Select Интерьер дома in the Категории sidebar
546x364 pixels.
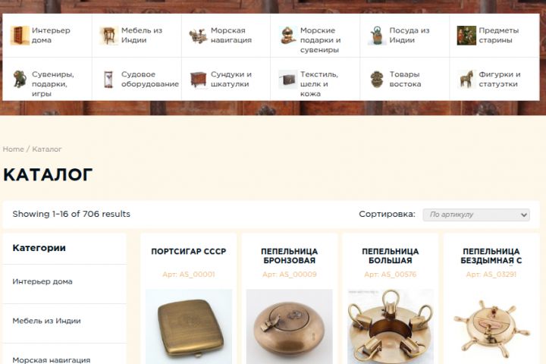(42, 281)
